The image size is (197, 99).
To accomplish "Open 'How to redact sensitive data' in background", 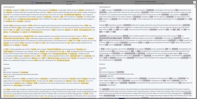I will [94, 3].
